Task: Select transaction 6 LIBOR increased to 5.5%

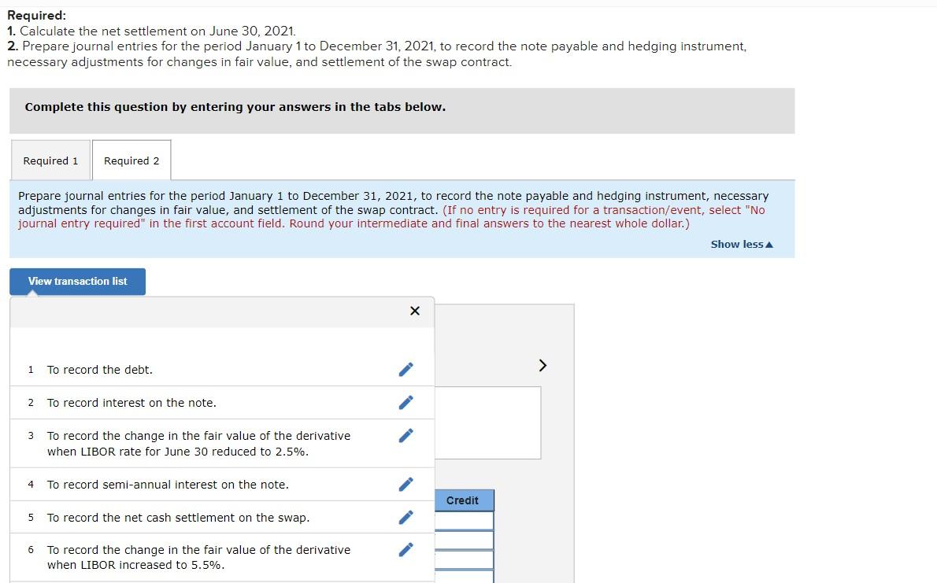Action: coord(222,557)
